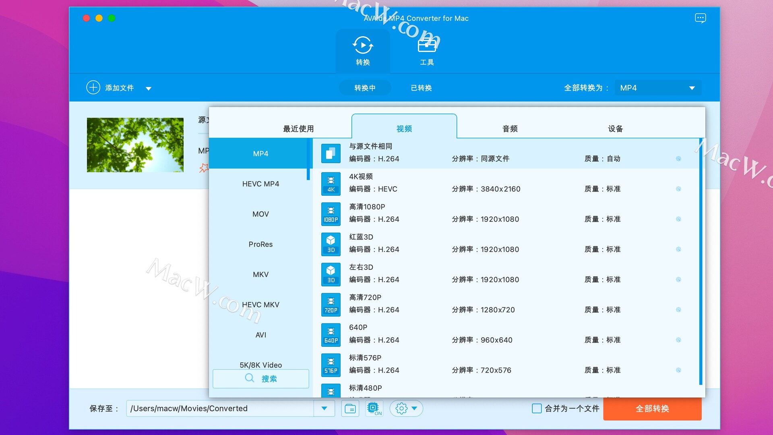Click the green leaves video thumbnail
The image size is (773, 435).
[135, 145]
